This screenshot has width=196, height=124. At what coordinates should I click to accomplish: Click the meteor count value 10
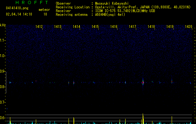[45, 14]
